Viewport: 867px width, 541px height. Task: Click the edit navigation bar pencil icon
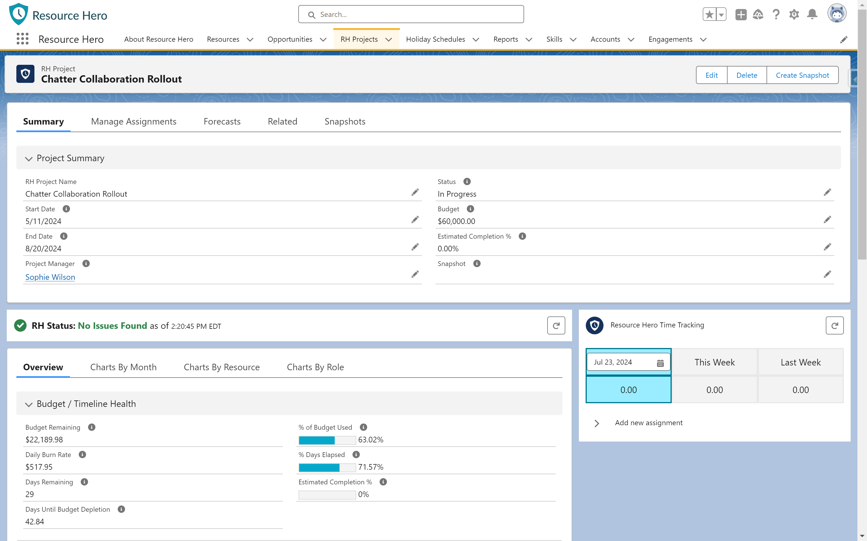pyautogui.click(x=844, y=39)
